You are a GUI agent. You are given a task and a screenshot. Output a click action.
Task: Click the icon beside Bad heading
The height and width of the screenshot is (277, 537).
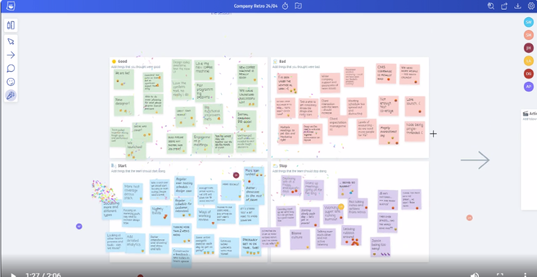[275, 61]
